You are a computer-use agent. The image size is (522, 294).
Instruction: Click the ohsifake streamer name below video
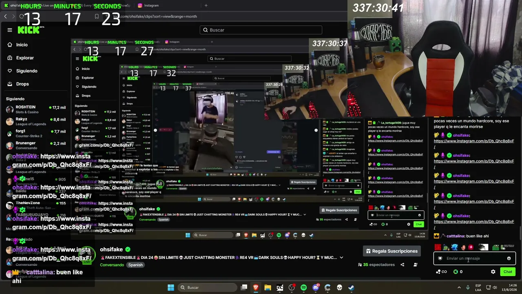(x=111, y=249)
